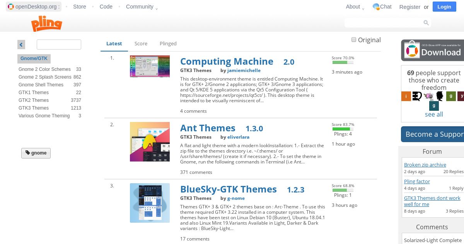464x244 pixels.
Task: Click the nyan cat supporter avatar
Action: click(x=428, y=96)
